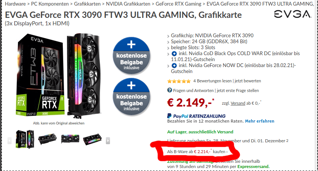Click the PayPal Ratenzahlung logo
This screenshot has width=318, height=171.
coord(196,116)
